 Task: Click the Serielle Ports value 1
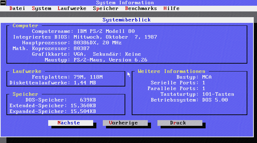[x=203, y=83]
